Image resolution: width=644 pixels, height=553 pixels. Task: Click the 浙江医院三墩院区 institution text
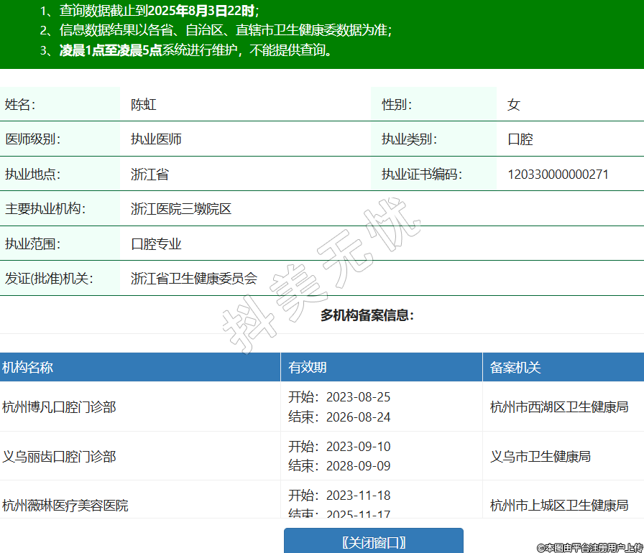coord(181,210)
